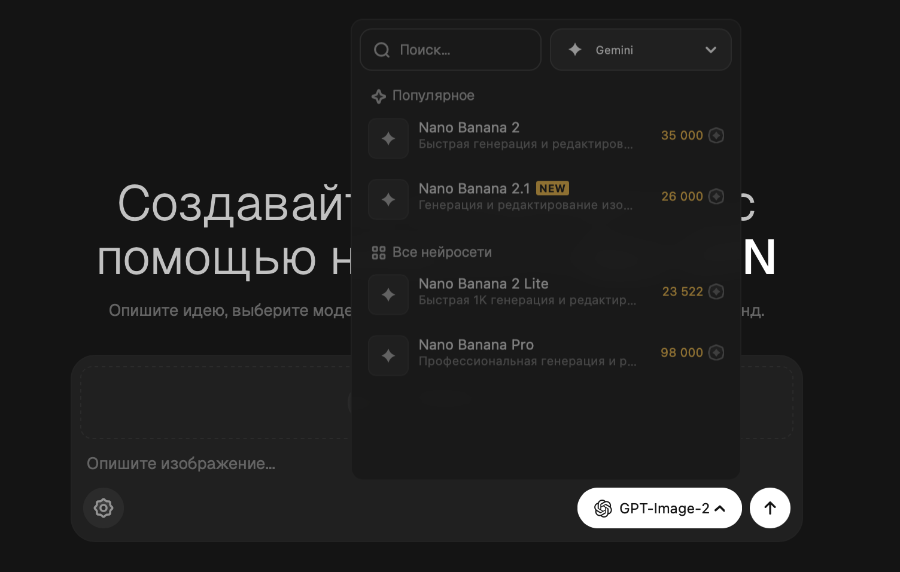The image size is (900, 572).
Task: Click the sparkle icon beside Nano Banana 2
Action: pyautogui.click(x=388, y=138)
